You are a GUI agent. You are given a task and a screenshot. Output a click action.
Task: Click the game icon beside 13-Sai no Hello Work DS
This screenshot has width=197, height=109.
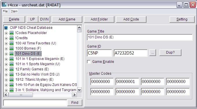pos(12,74)
